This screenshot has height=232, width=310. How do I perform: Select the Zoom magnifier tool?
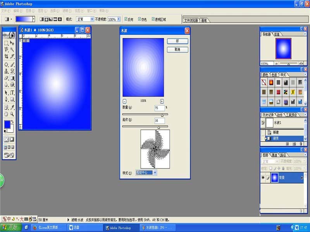(x=12, y=114)
